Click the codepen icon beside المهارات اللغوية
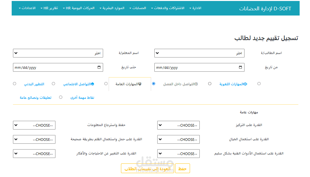The height and width of the screenshot is (177, 310). pos(245,84)
